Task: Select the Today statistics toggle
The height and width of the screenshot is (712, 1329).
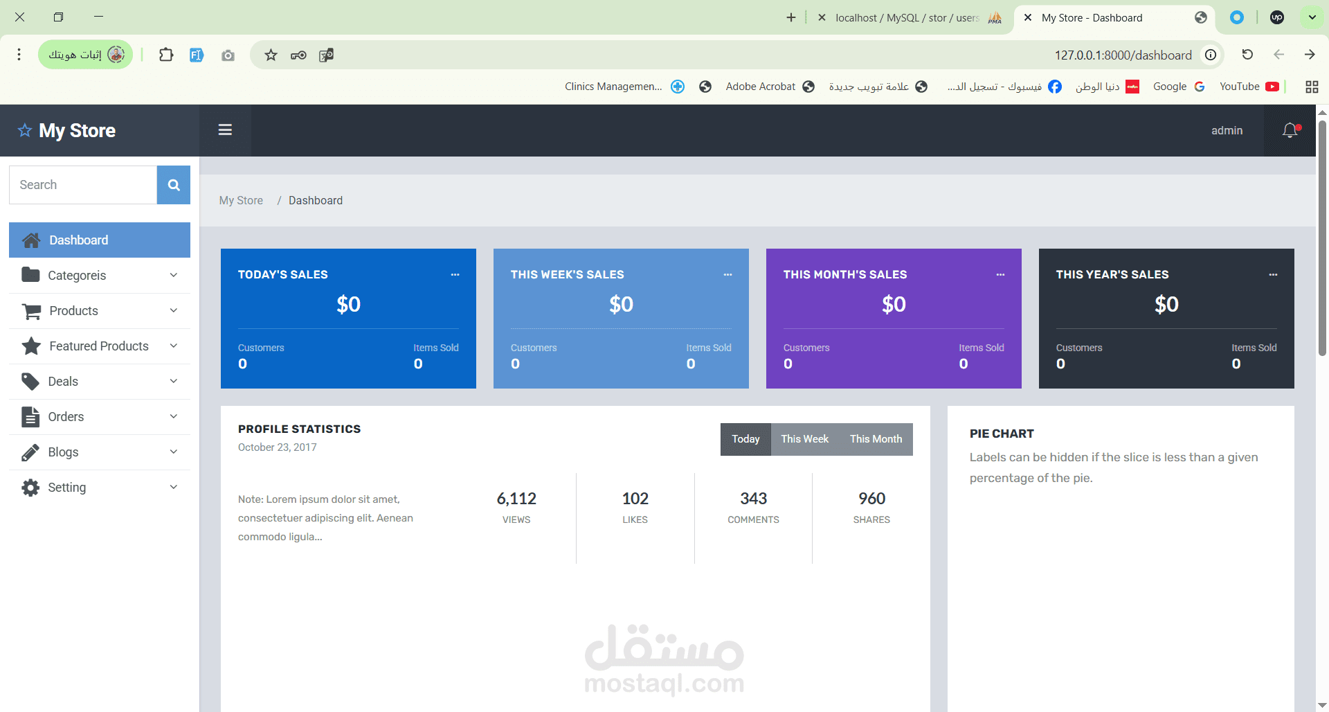Action: [745, 439]
